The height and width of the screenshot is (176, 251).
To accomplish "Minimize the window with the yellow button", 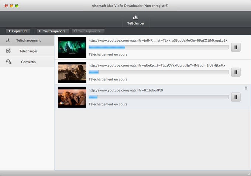I will (11, 6).
